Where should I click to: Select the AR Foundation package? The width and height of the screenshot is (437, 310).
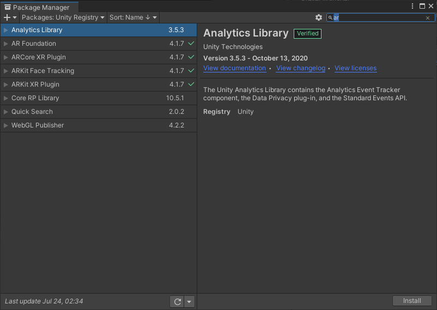tap(99, 44)
